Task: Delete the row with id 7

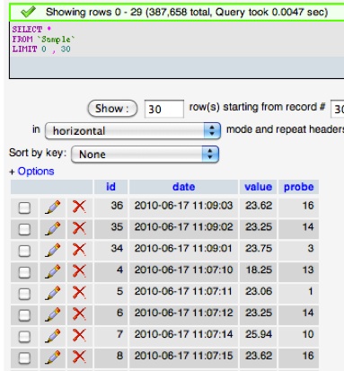Action: tap(79, 336)
